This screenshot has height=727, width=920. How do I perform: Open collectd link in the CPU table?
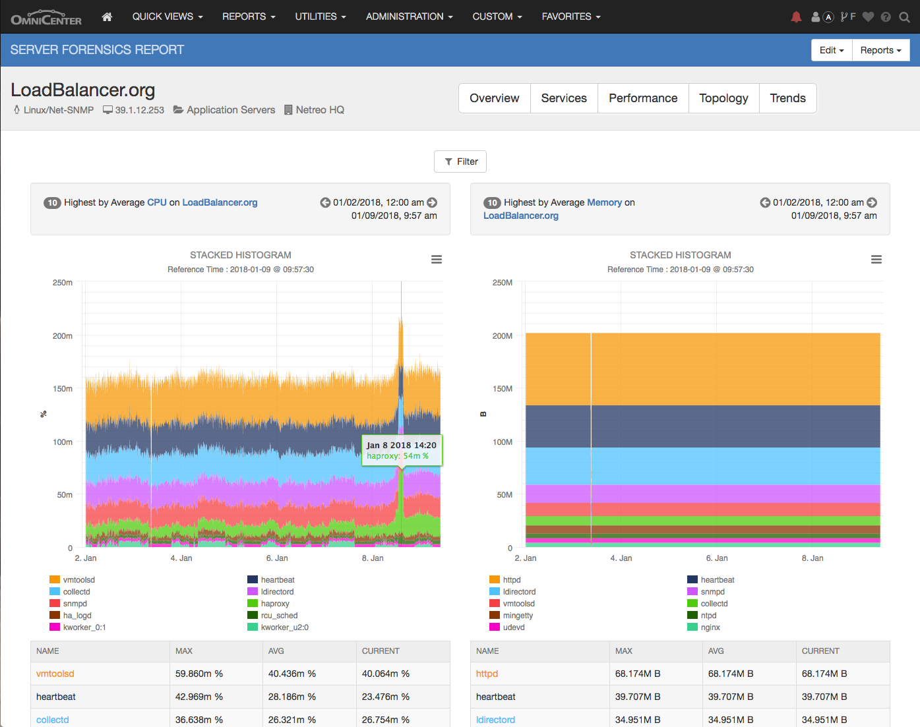53,720
